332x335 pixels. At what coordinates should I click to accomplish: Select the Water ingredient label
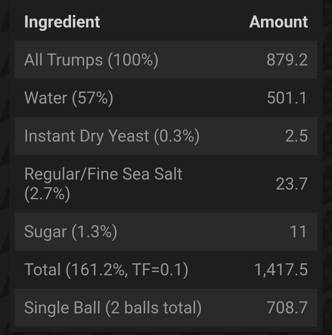click(x=45, y=98)
